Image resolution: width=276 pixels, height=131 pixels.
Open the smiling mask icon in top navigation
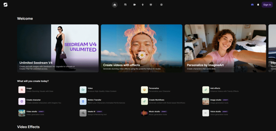[151, 5]
